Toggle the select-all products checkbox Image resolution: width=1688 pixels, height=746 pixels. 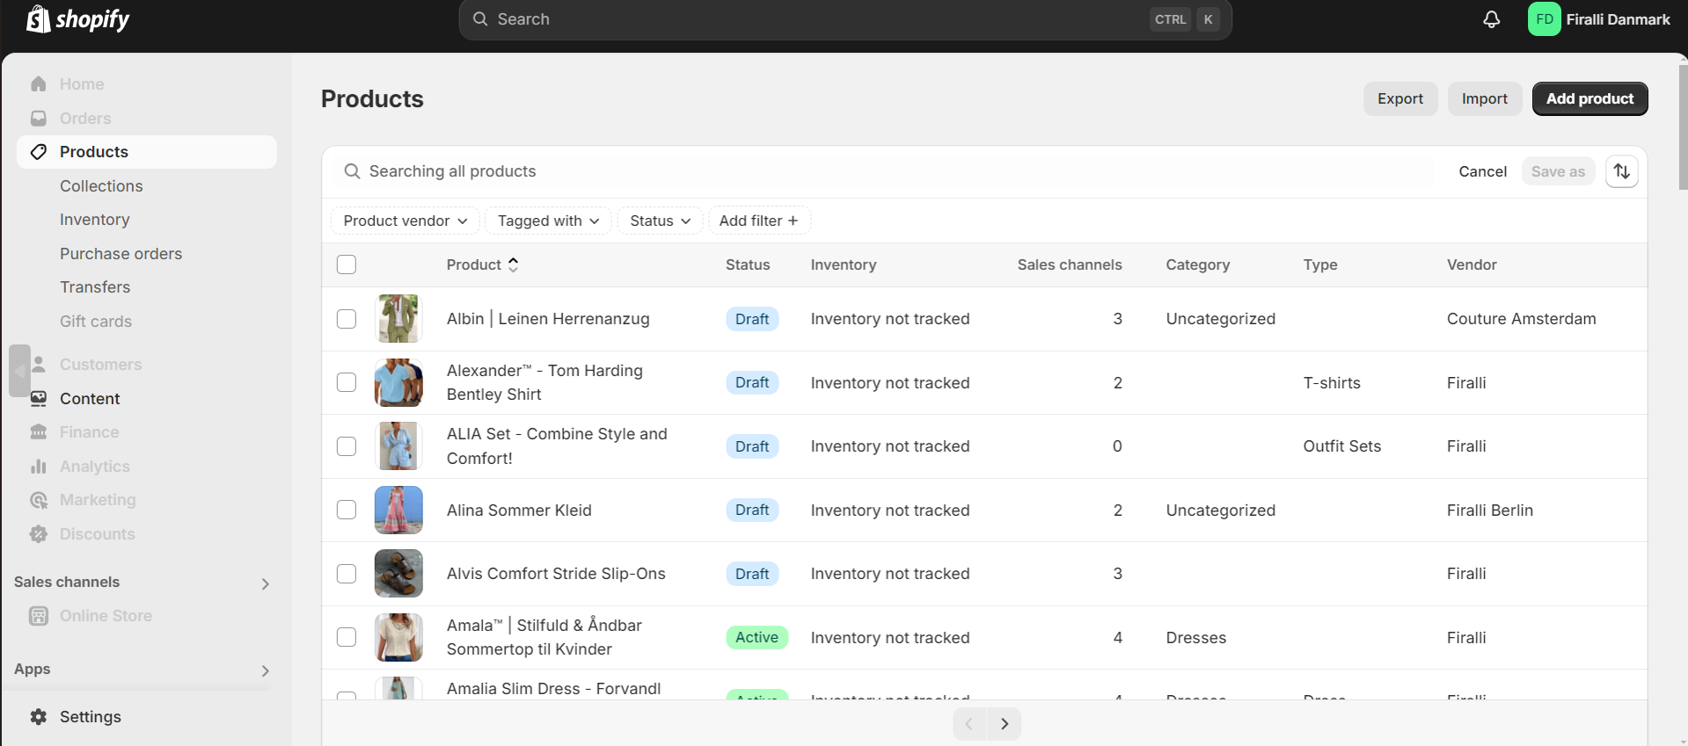[347, 264]
